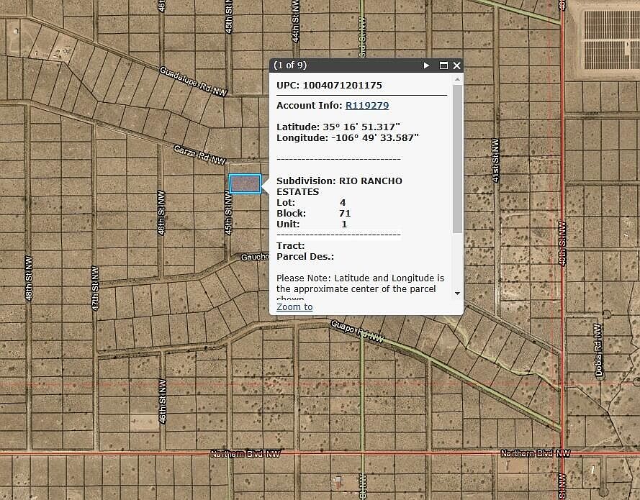Maximize the parcel info popup
The height and width of the screenshot is (500, 640).
click(x=443, y=65)
